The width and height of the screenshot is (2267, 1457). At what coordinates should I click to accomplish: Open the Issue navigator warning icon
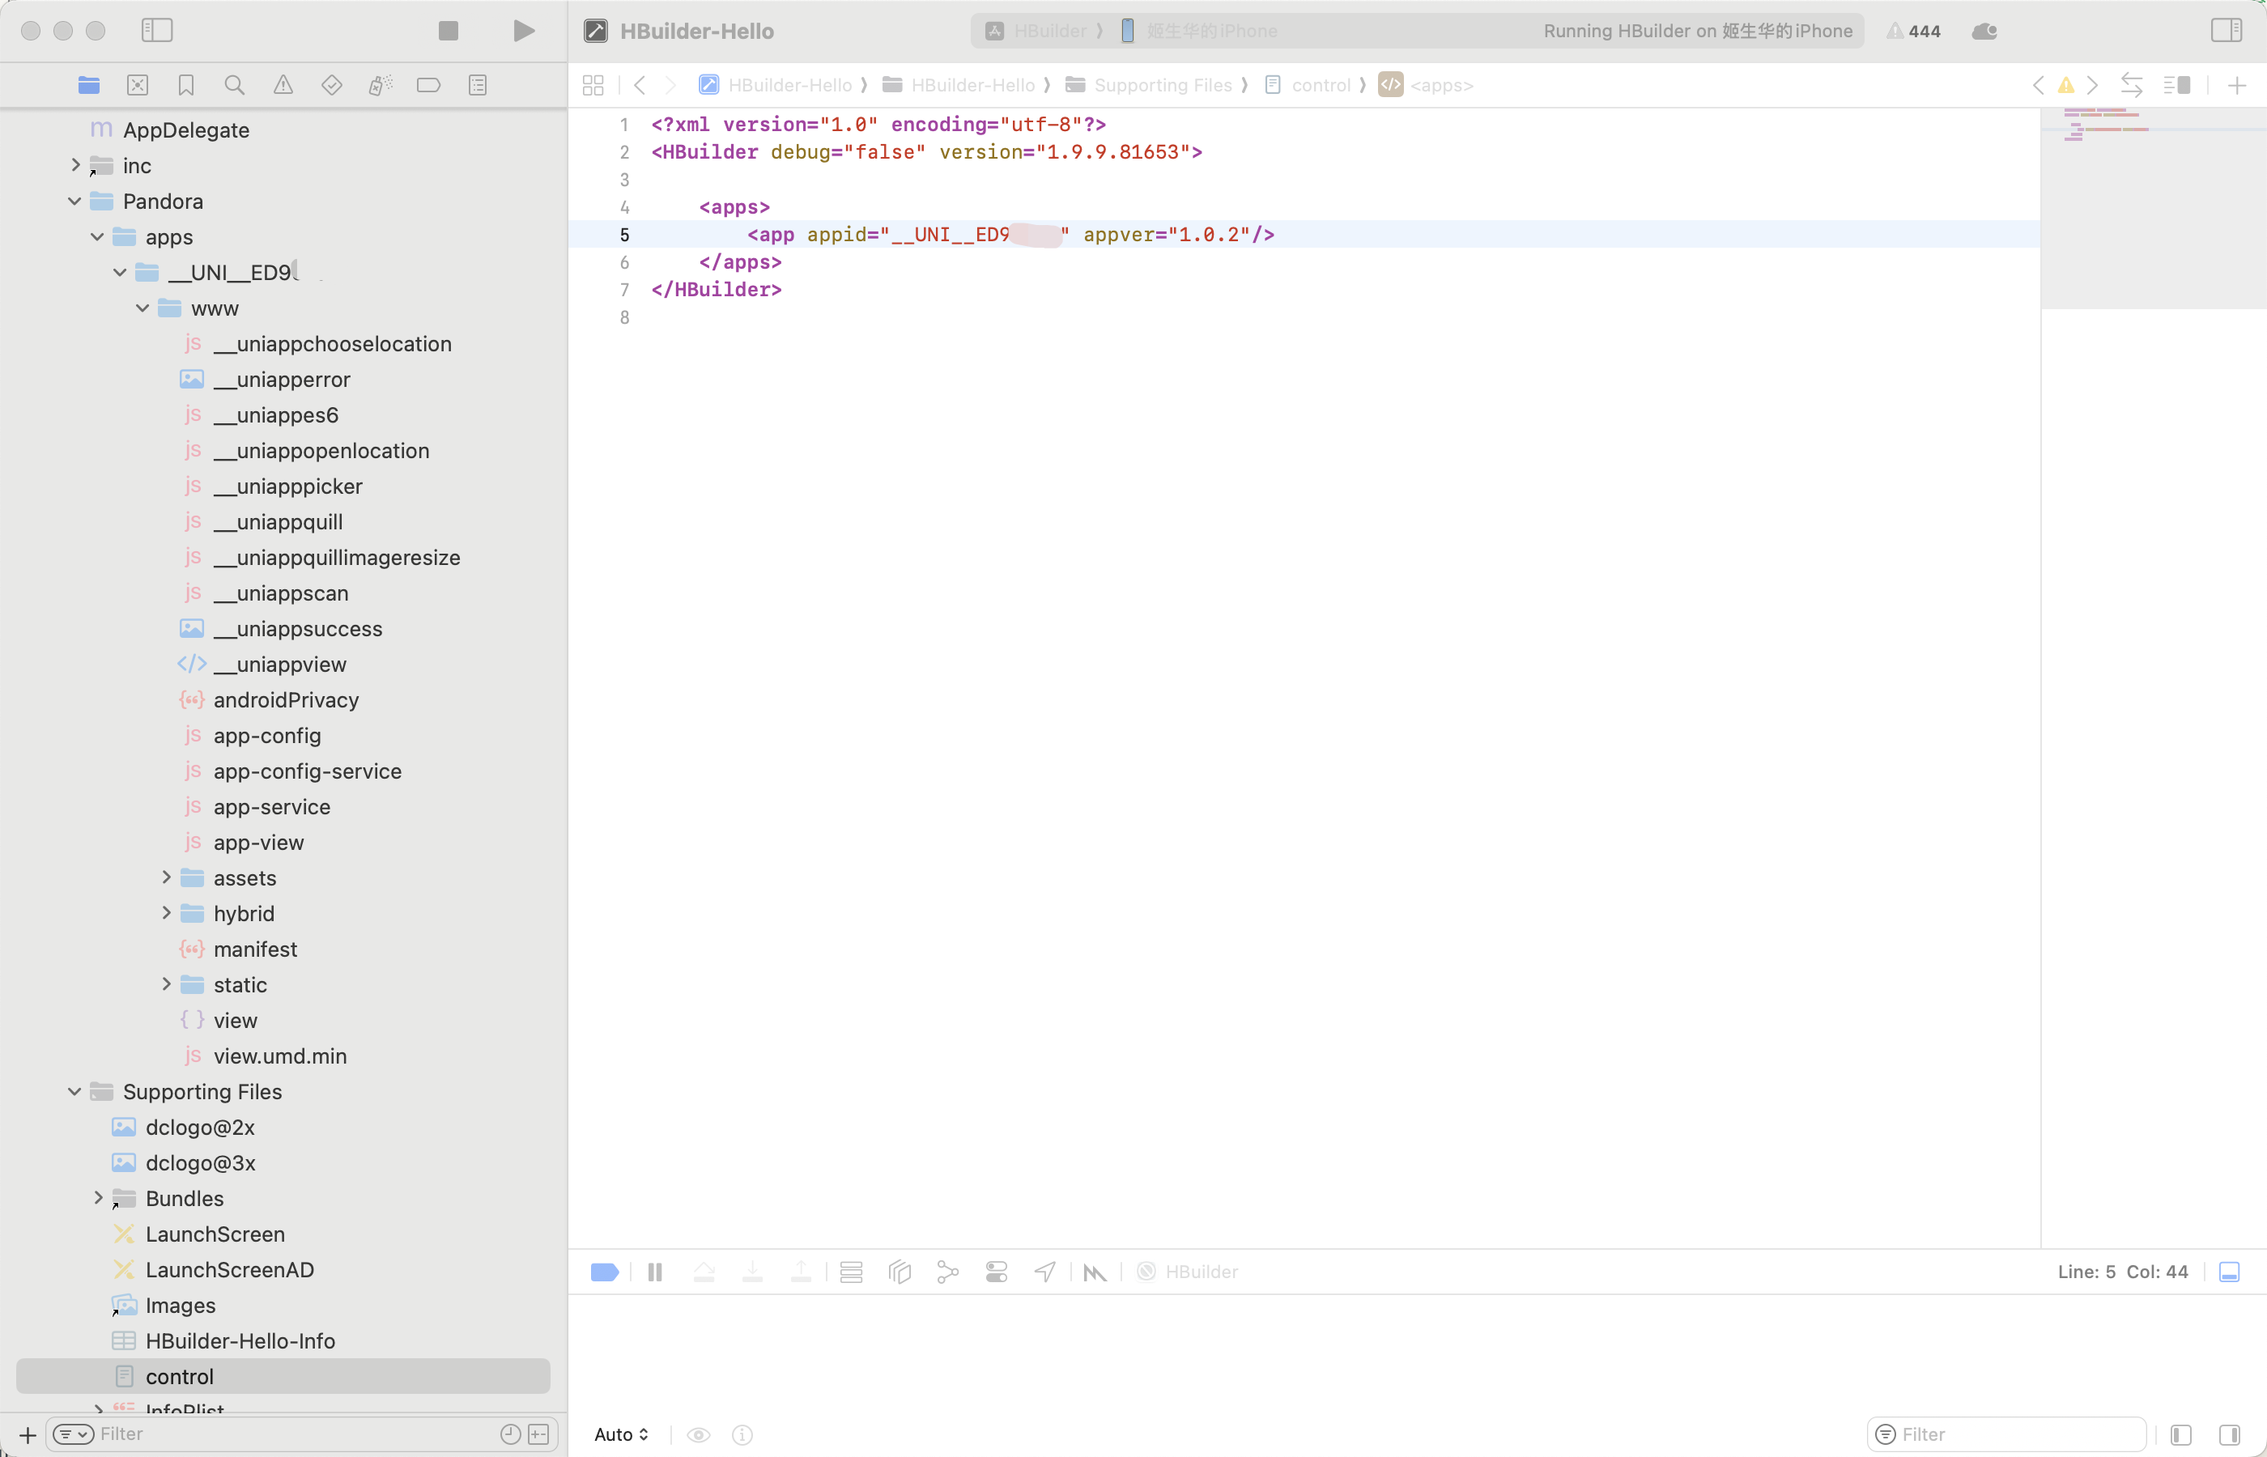[283, 85]
